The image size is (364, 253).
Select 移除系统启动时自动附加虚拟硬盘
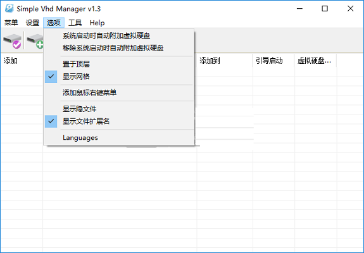(x=119, y=48)
